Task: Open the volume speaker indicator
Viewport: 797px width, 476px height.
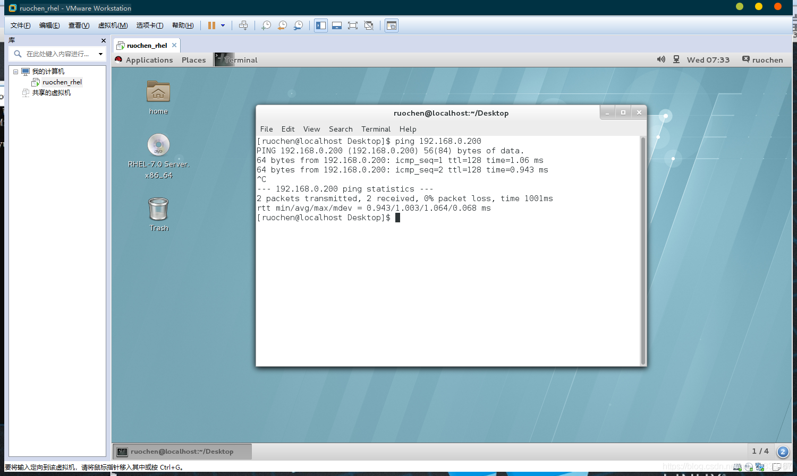Action: coord(661,59)
